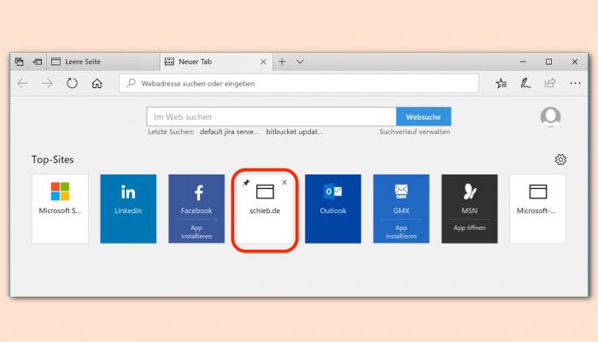Share this page icon
Image resolution: width=598 pixels, height=342 pixels.
coord(550,83)
